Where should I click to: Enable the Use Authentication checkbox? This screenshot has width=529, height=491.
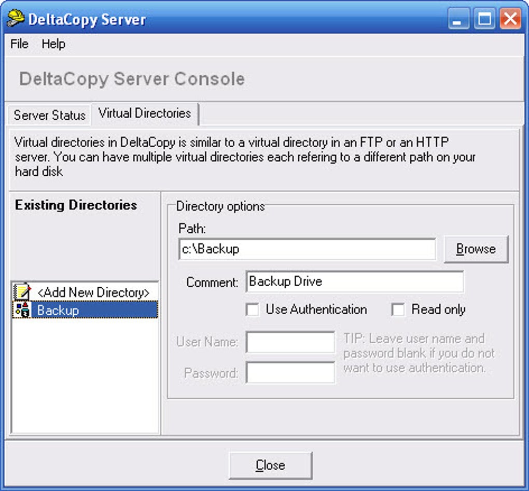[x=253, y=310]
